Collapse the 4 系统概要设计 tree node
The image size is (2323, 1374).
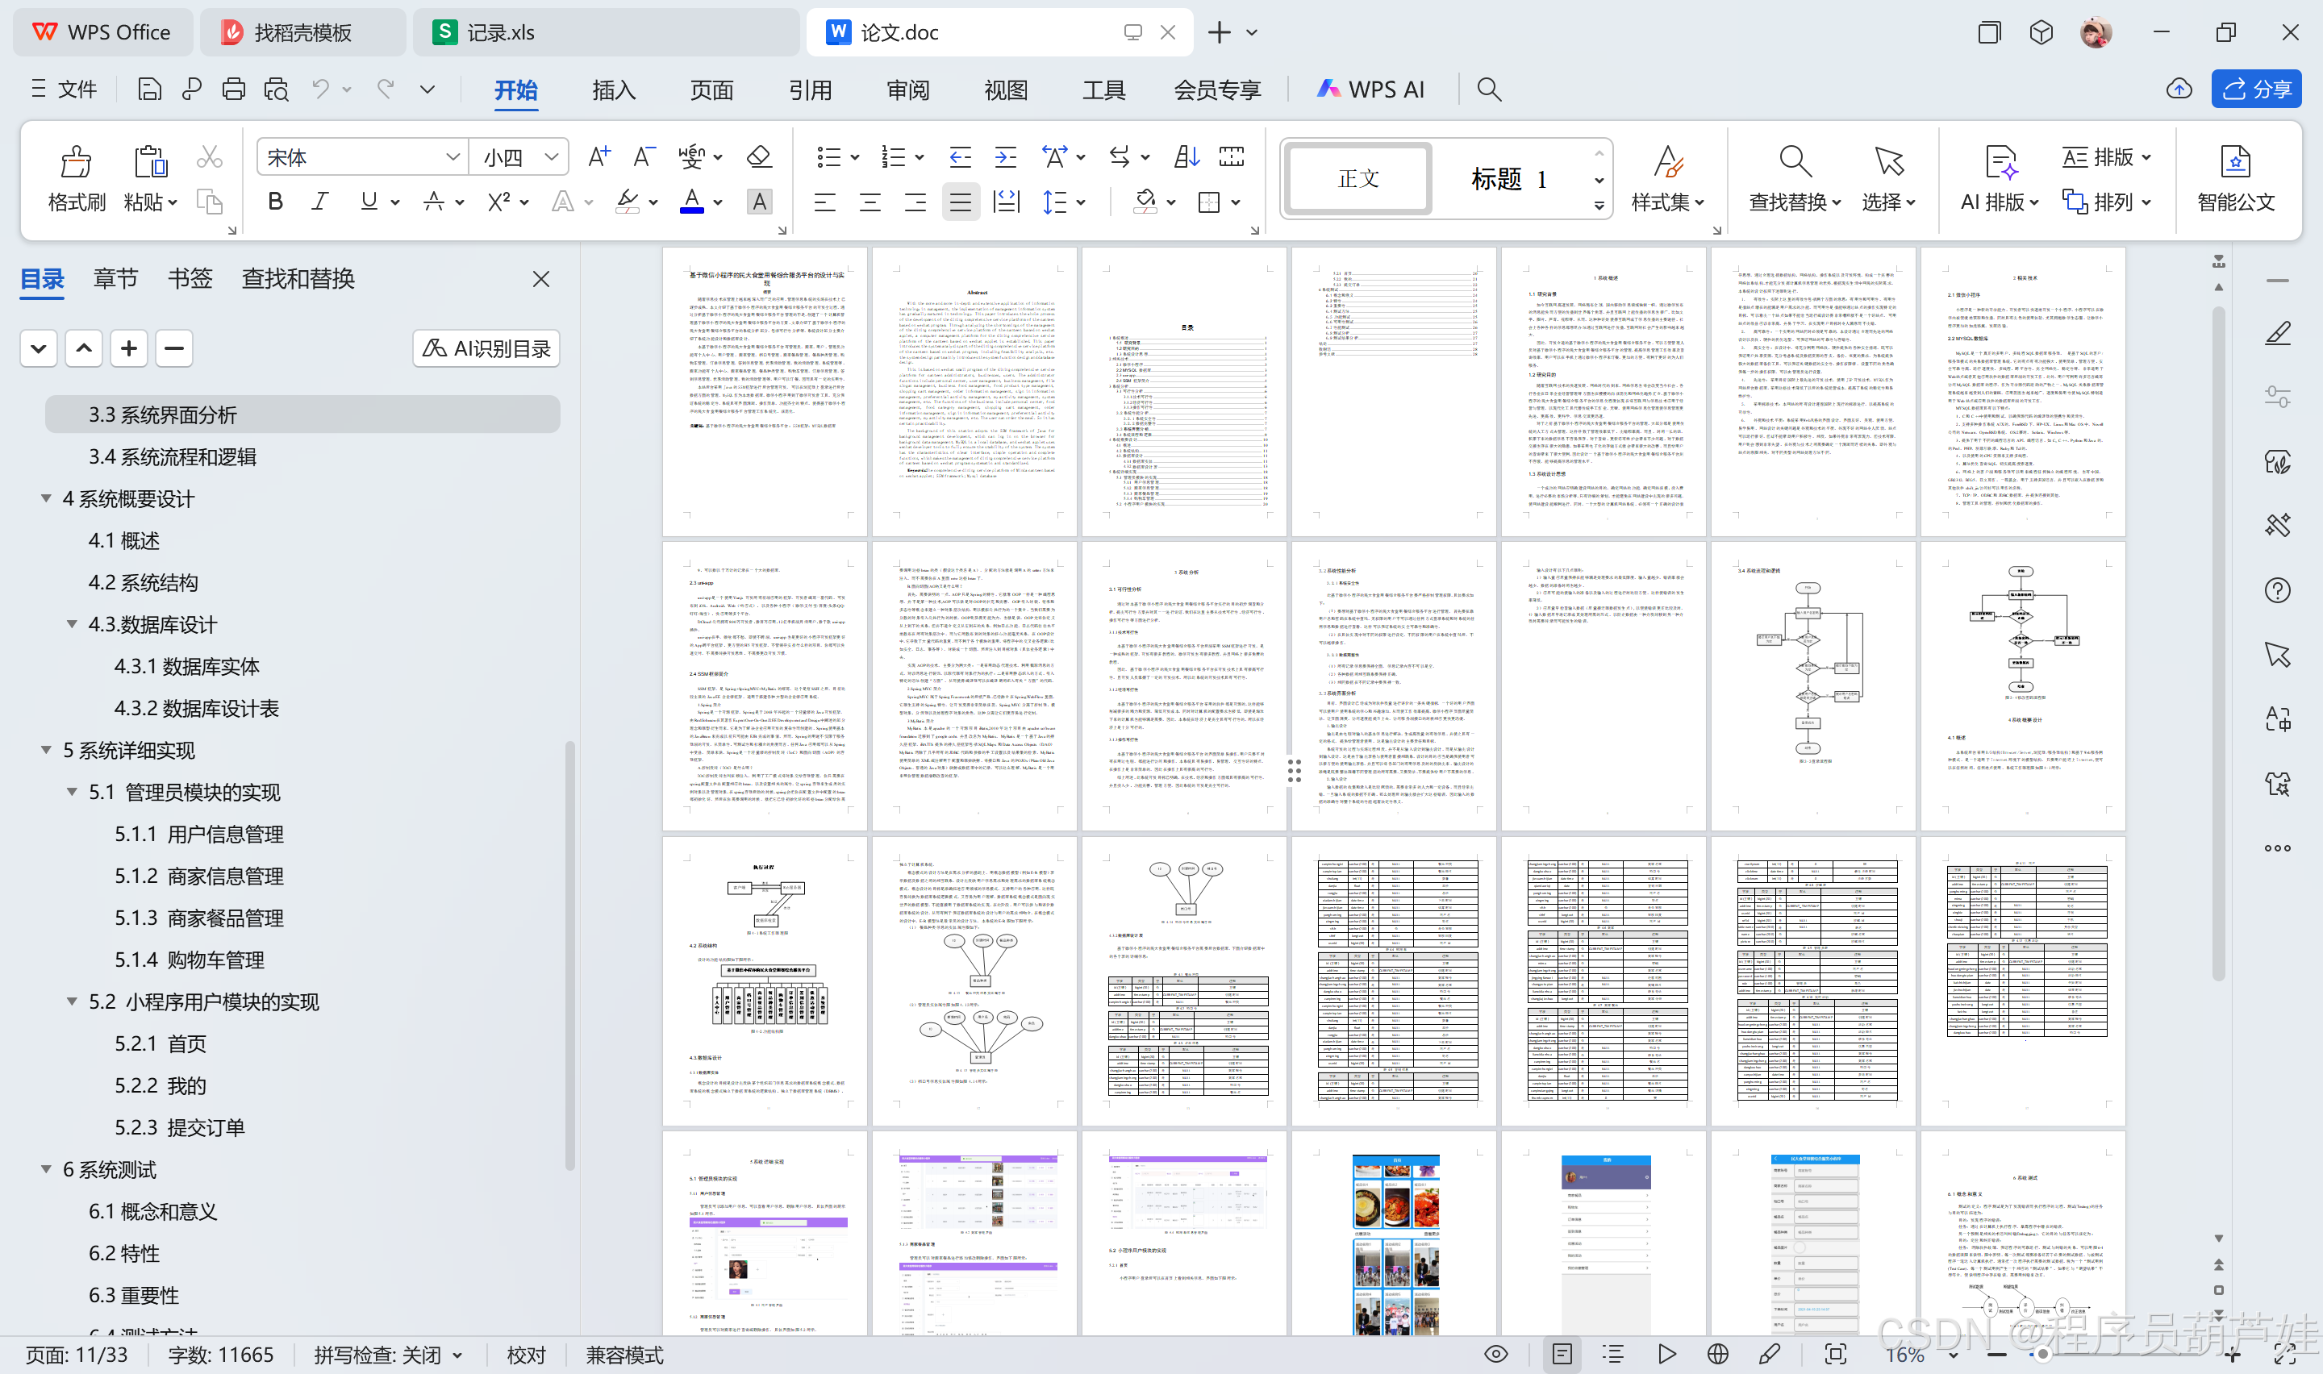click(x=45, y=498)
